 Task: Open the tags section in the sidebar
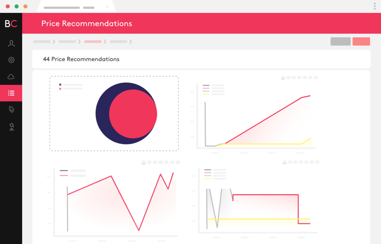click(11, 109)
